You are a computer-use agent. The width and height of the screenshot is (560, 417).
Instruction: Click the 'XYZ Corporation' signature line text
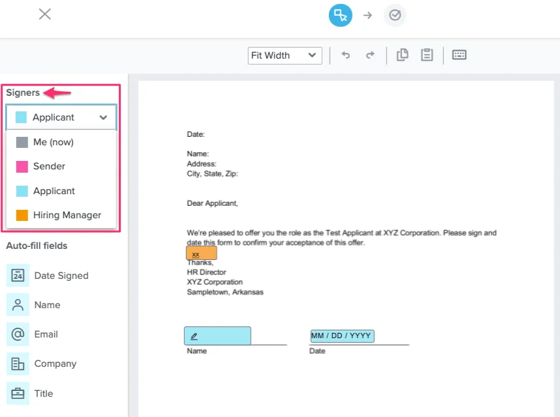[x=215, y=282]
